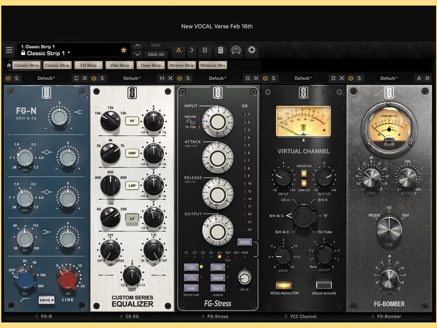Open the VCC Channel Default preset dropdown
This screenshot has height=328, width=437.
[303, 79]
